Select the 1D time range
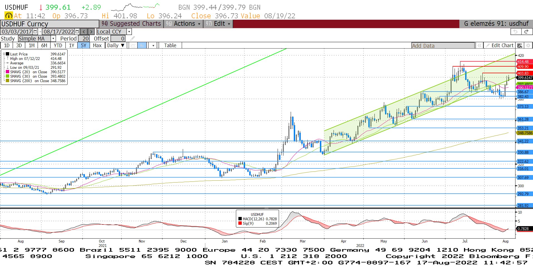Viewport: 533px width, 278px height. pyautogui.click(x=7, y=46)
